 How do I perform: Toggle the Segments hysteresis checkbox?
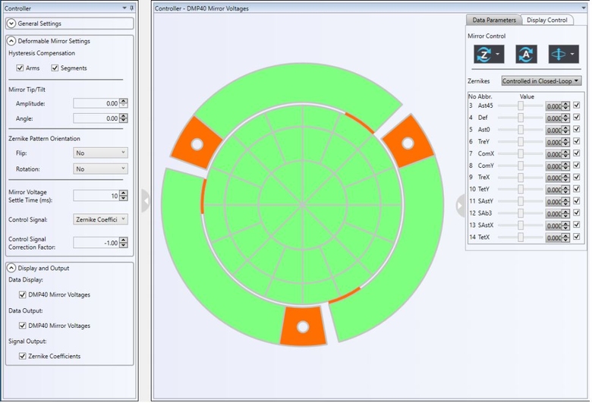55,68
